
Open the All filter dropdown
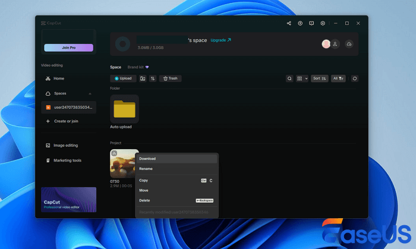[338, 78]
